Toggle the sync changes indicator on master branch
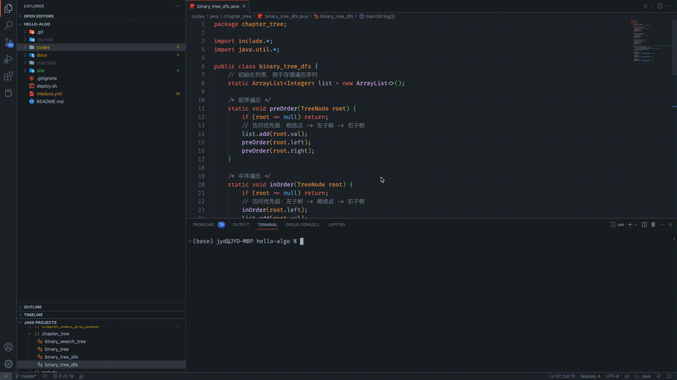Viewport: 677px width, 380px height. 45,376
